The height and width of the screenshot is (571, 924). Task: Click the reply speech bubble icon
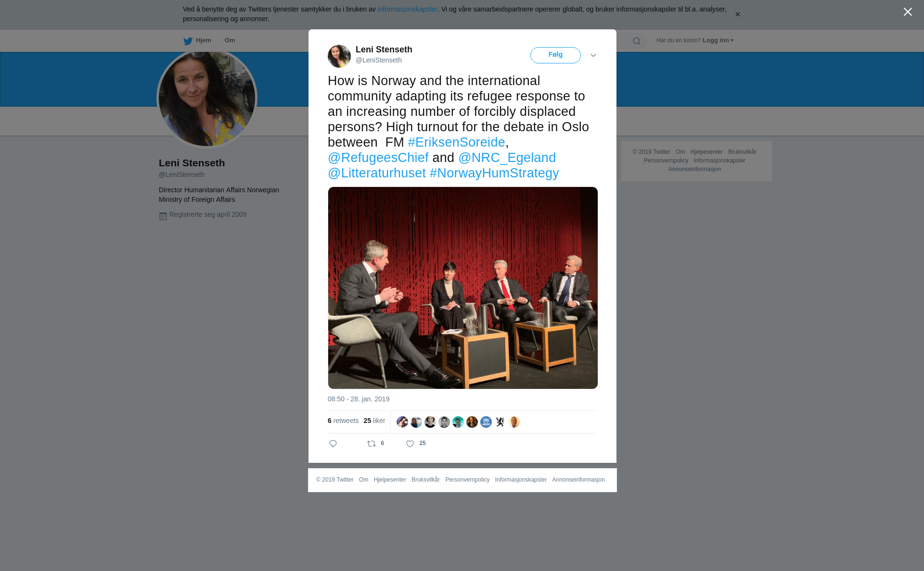[x=333, y=444]
